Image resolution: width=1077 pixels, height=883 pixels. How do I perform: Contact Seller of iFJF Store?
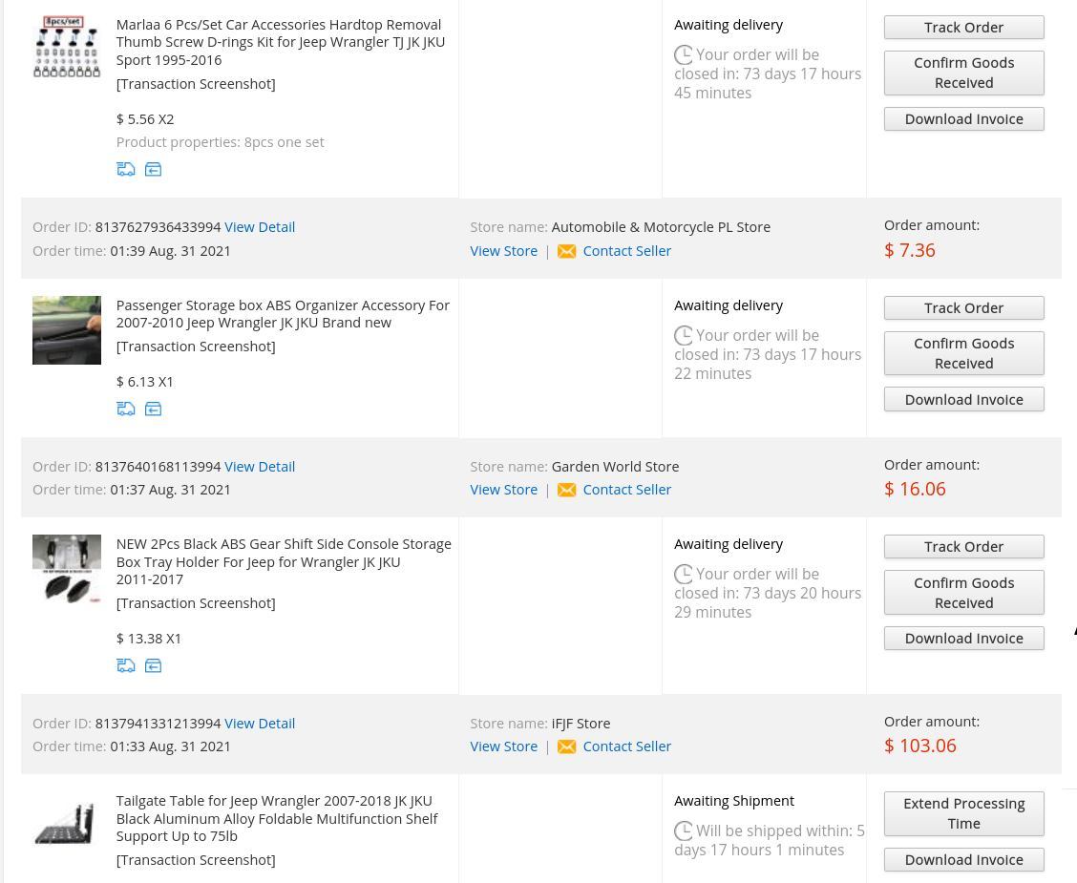(x=626, y=746)
